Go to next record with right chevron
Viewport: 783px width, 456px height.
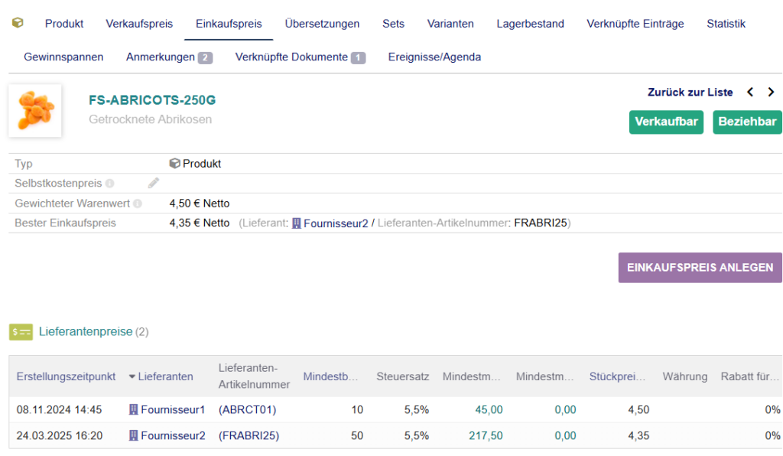pos(771,93)
